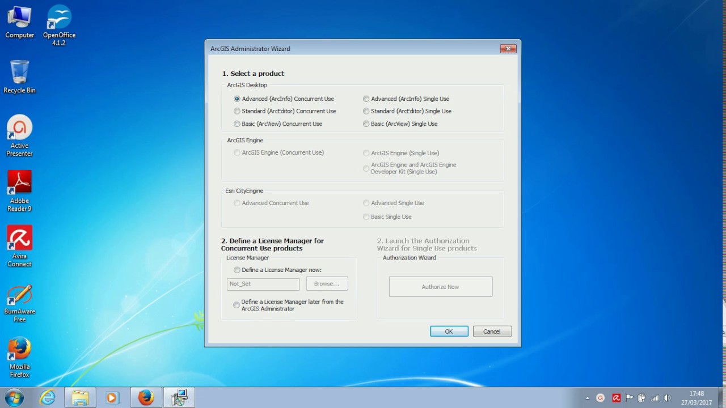Click the Browse... button
This screenshot has height=408, width=726.
[327, 283]
